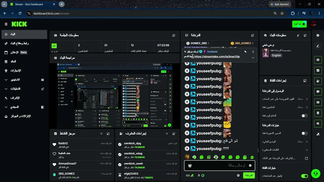Click the Stream Preview (مراجعة البث) video thumbnail

pyautogui.click(x=115, y=96)
